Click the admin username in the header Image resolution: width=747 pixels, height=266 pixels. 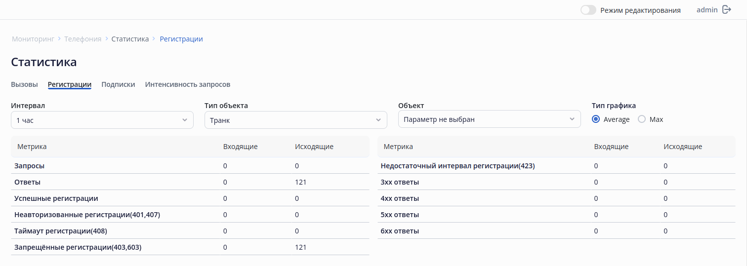pos(707,9)
